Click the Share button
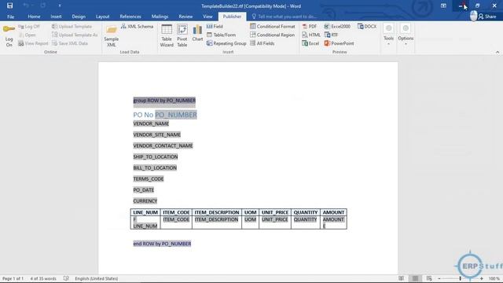 pyautogui.click(x=487, y=17)
